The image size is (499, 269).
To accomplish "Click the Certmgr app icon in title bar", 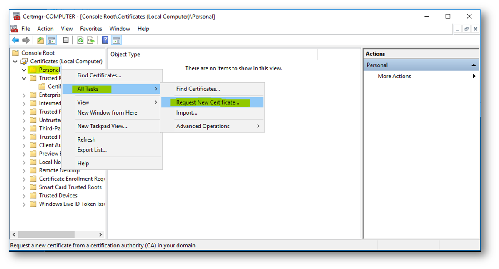I will tap(17, 16).
